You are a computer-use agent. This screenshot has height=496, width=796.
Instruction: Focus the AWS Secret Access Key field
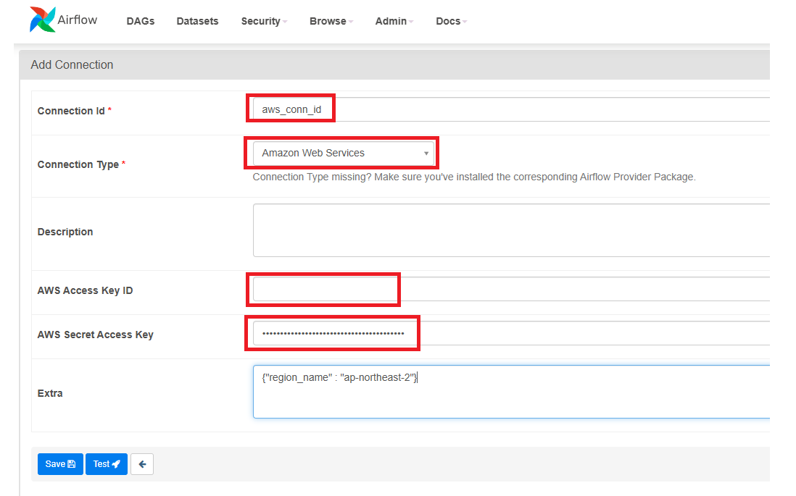511,333
